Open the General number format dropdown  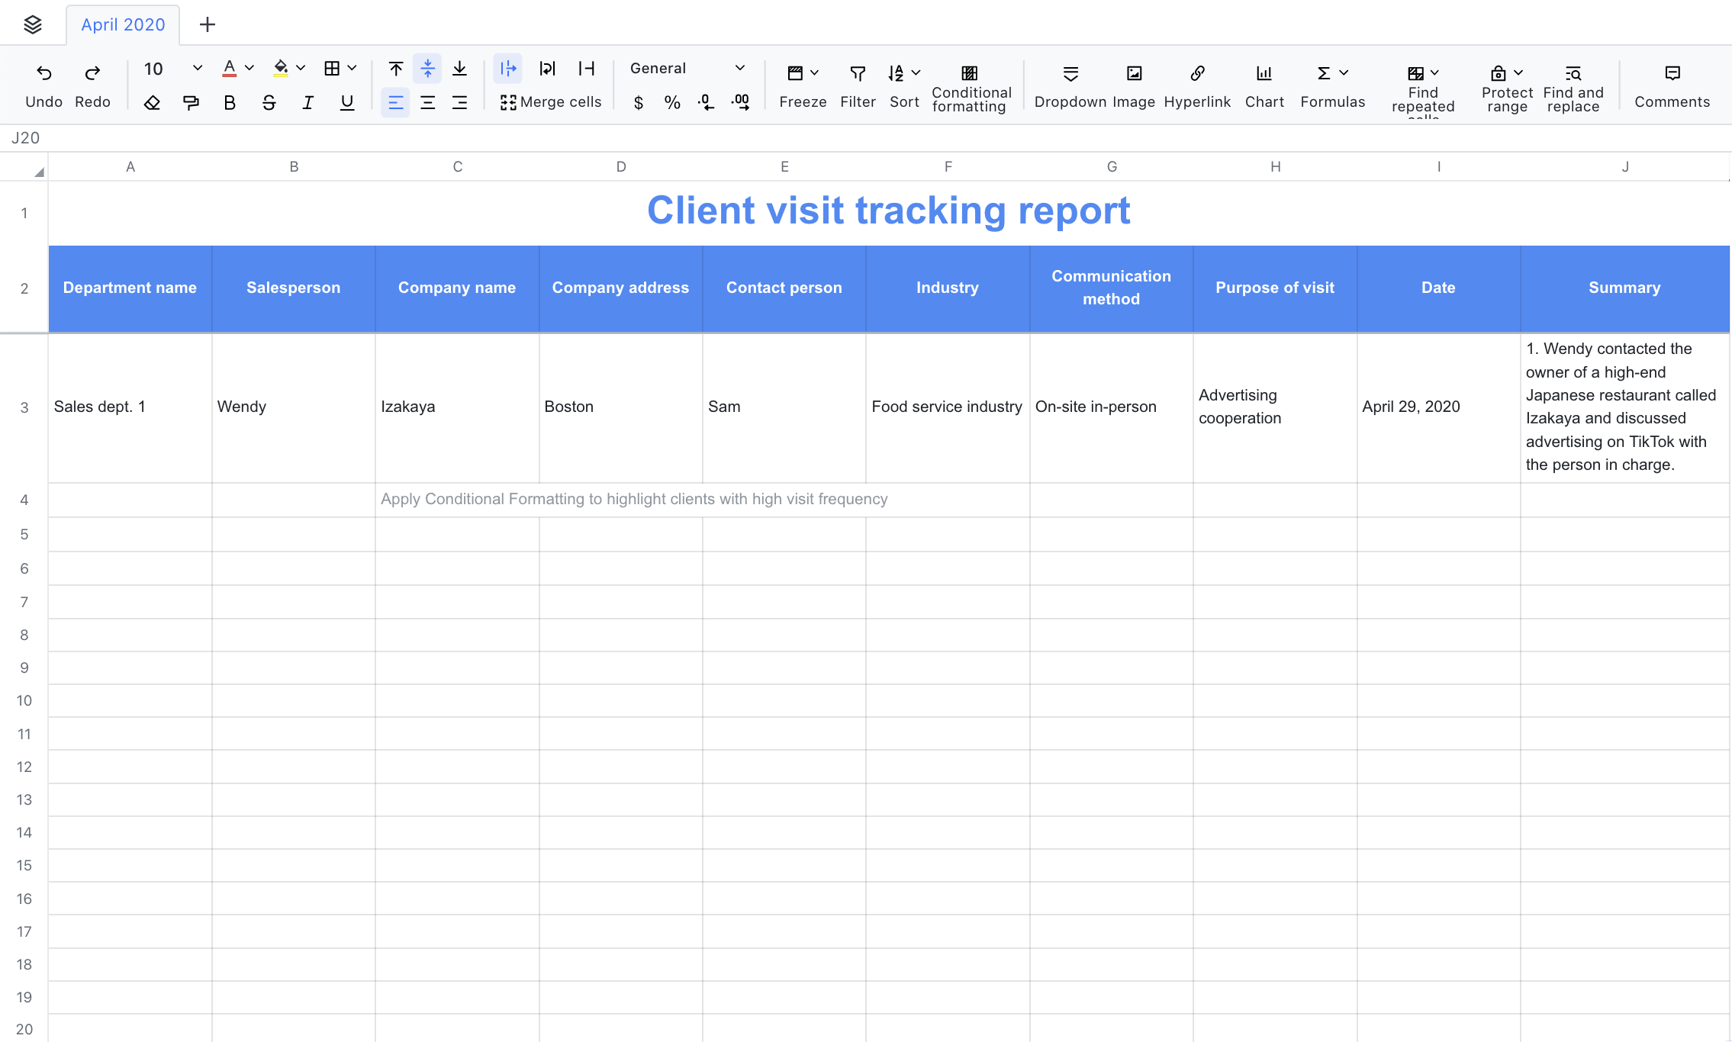tap(687, 69)
